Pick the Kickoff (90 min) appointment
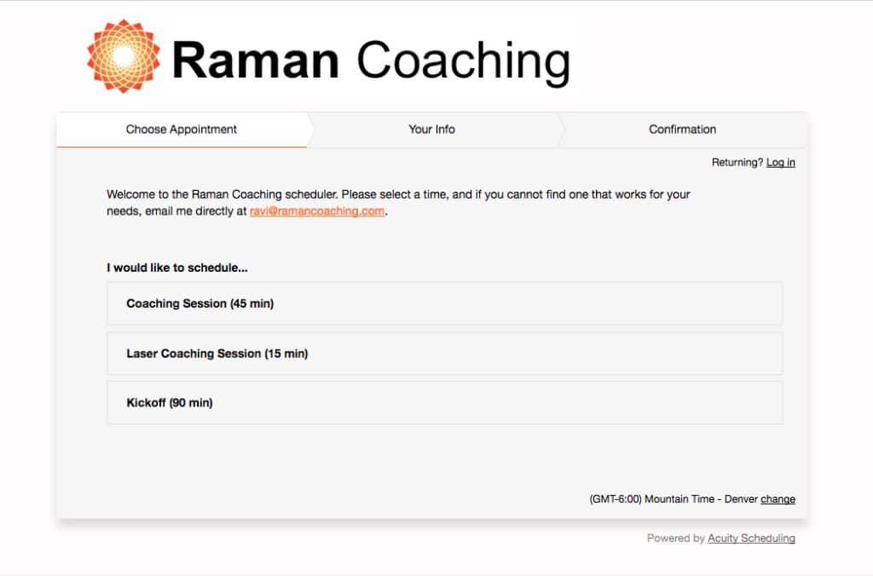 444,402
